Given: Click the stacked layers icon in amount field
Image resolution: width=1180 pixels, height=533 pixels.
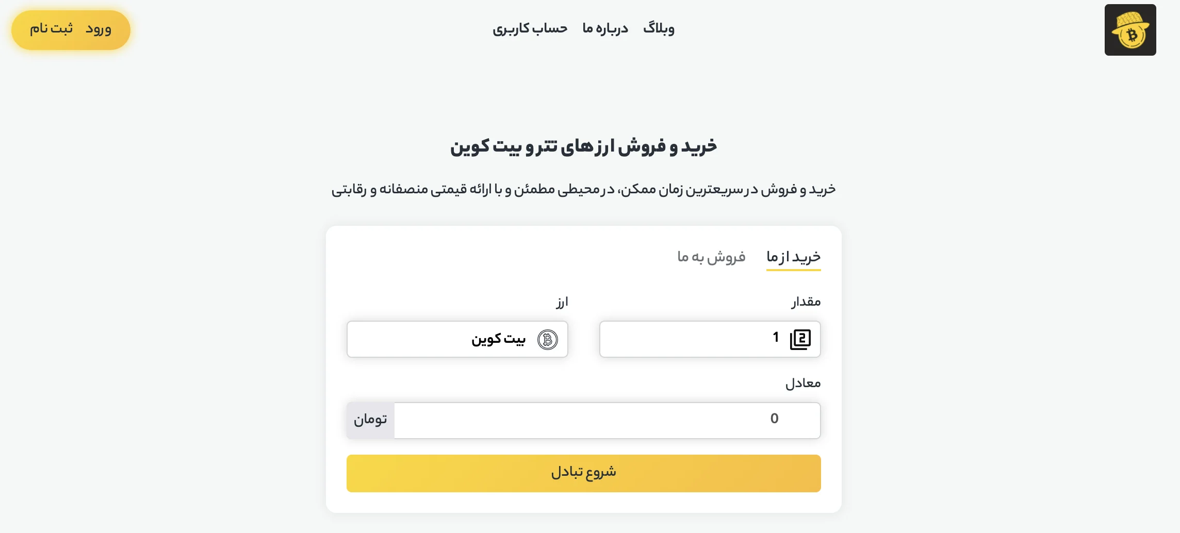Looking at the screenshot, I should pyautogui.click(x=800, y=339).
